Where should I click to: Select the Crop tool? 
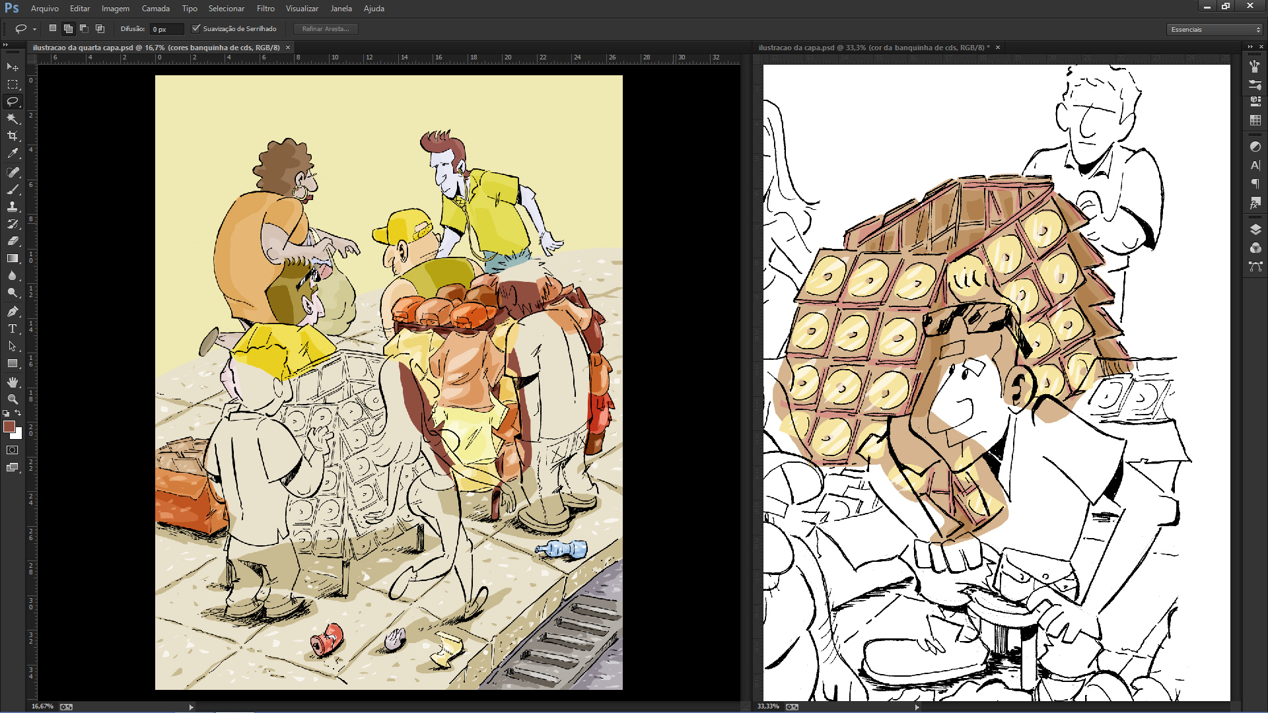tap(13, 136)
